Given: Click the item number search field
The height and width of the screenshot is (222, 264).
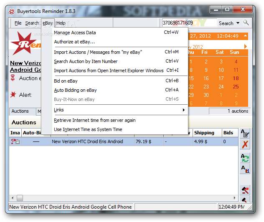Looking at the screenshot, I should (189, 23).
